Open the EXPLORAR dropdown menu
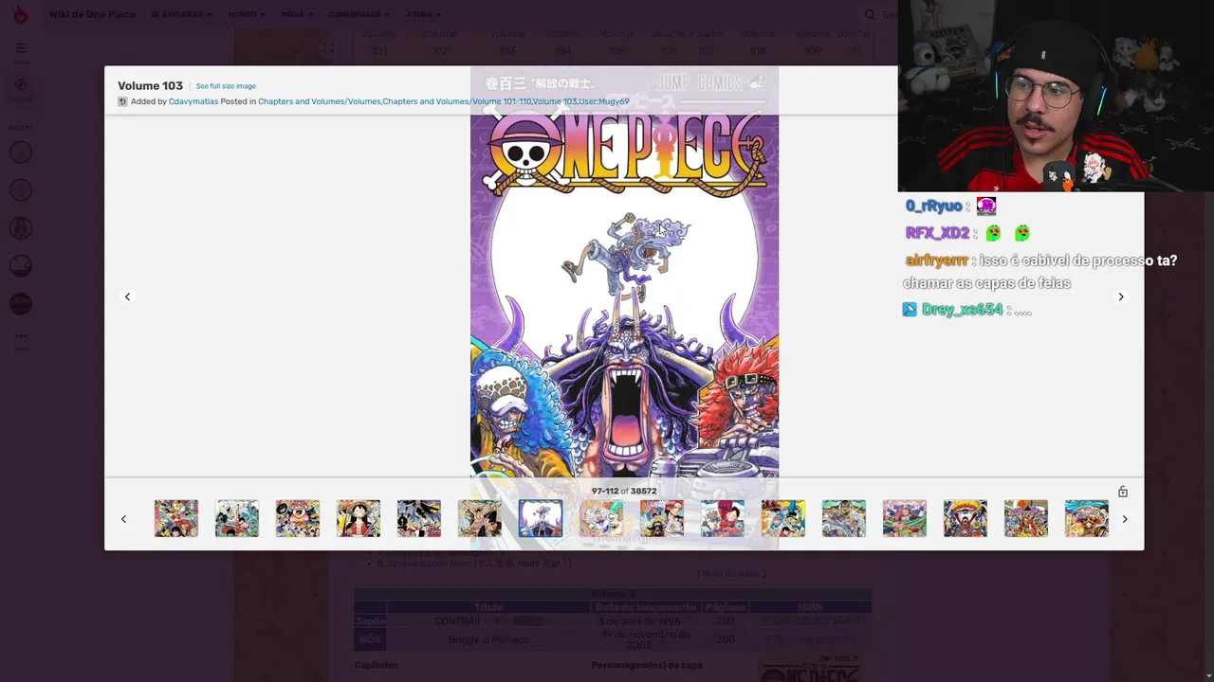 (x=181, y=14)
